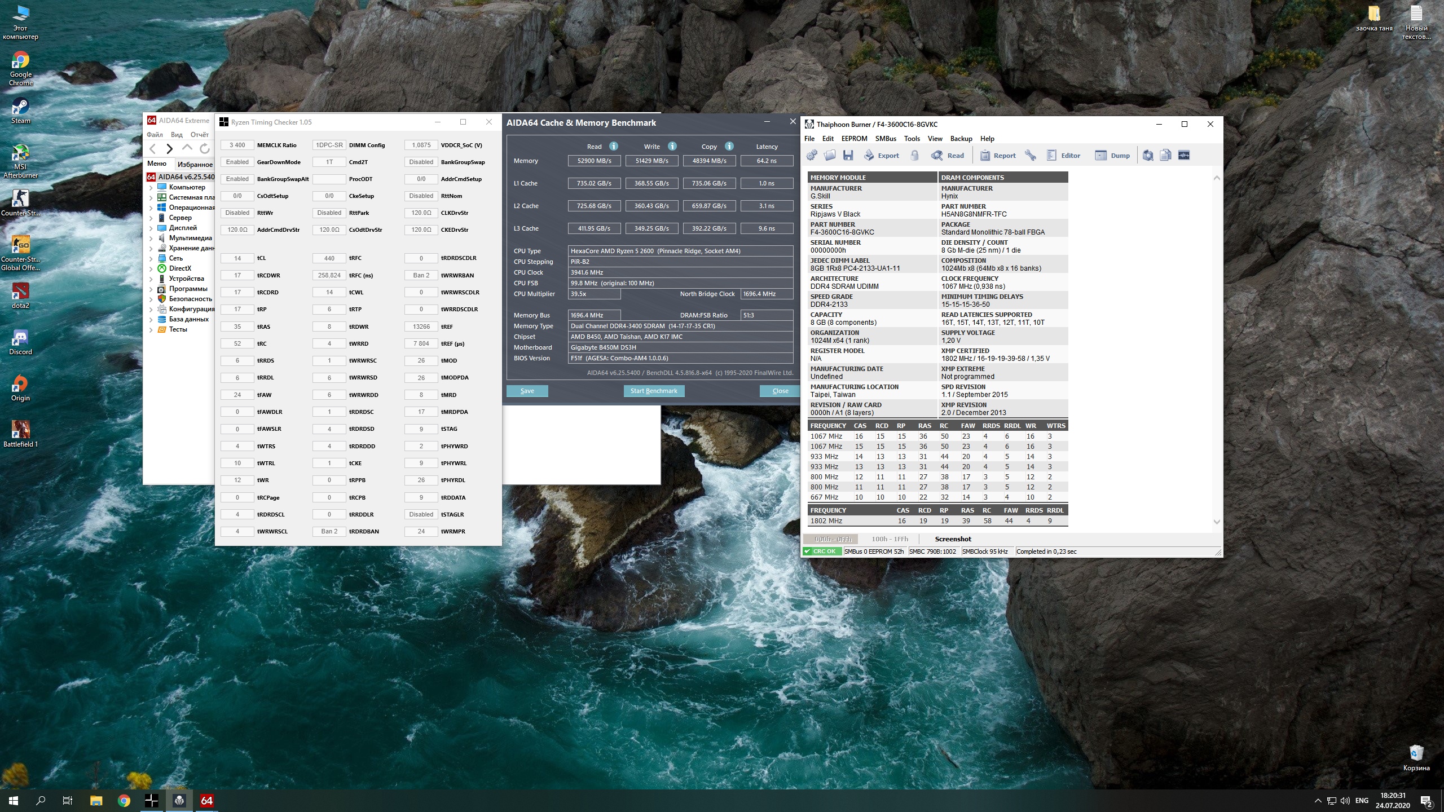
Task: Expand the Компьютер tree node
Action: pos(151,187)
